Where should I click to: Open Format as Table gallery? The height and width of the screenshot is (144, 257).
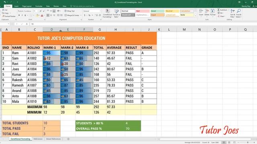click(116, 13)
